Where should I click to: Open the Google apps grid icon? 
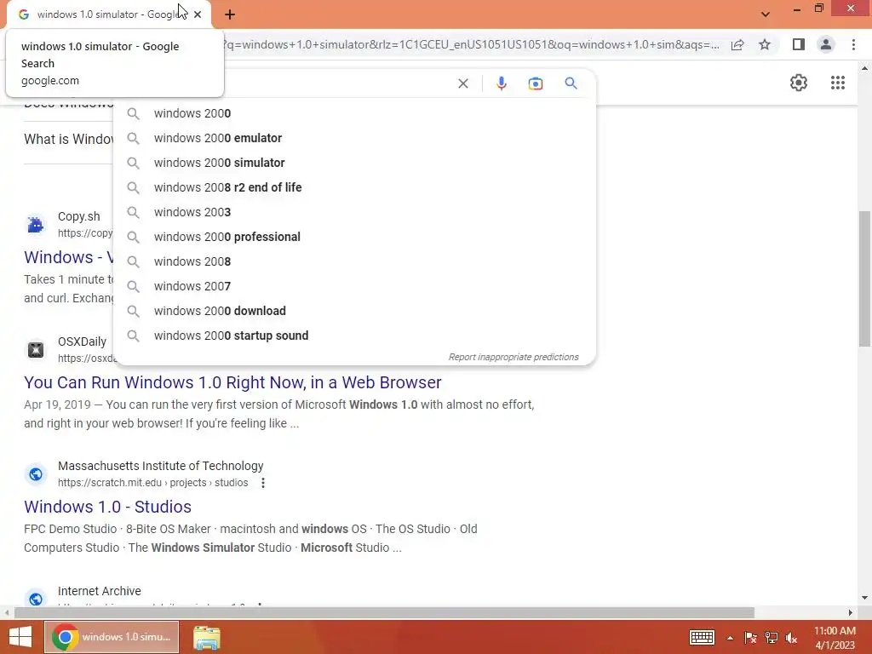pyautogui.click(x=838, y=83)
